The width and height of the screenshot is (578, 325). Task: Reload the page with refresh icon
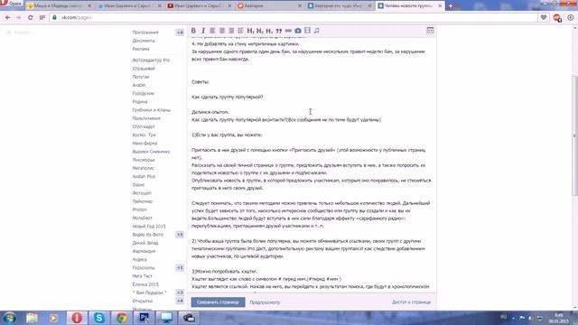coord(30,17)
